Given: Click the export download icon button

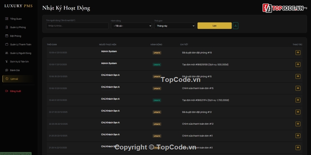Looking at the screenshot, I should pyautogui.click(x=235, y=26).
